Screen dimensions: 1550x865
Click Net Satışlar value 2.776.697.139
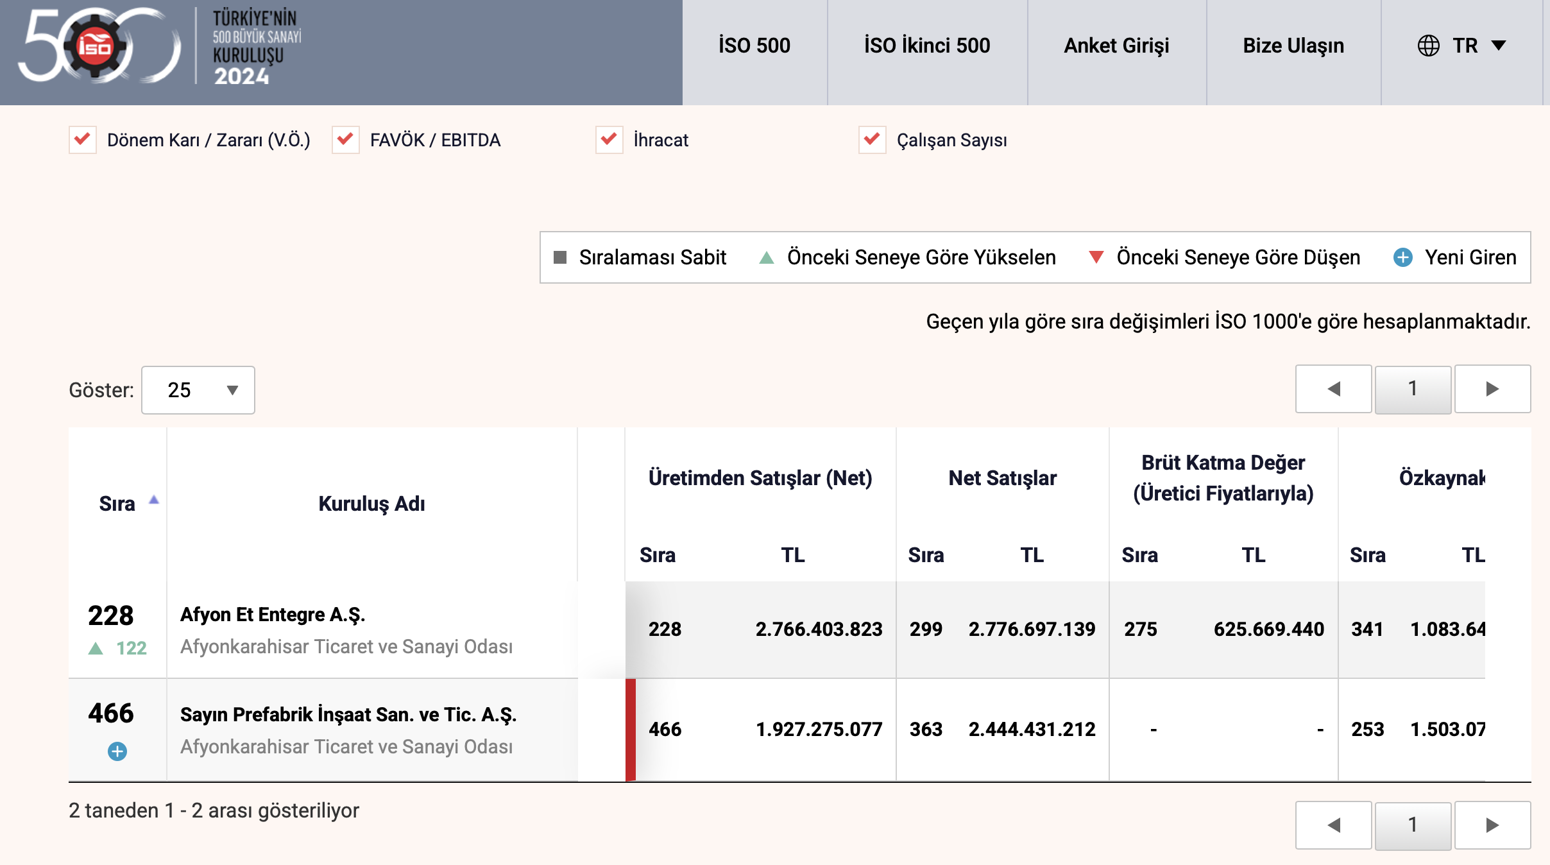point(1032,629)
